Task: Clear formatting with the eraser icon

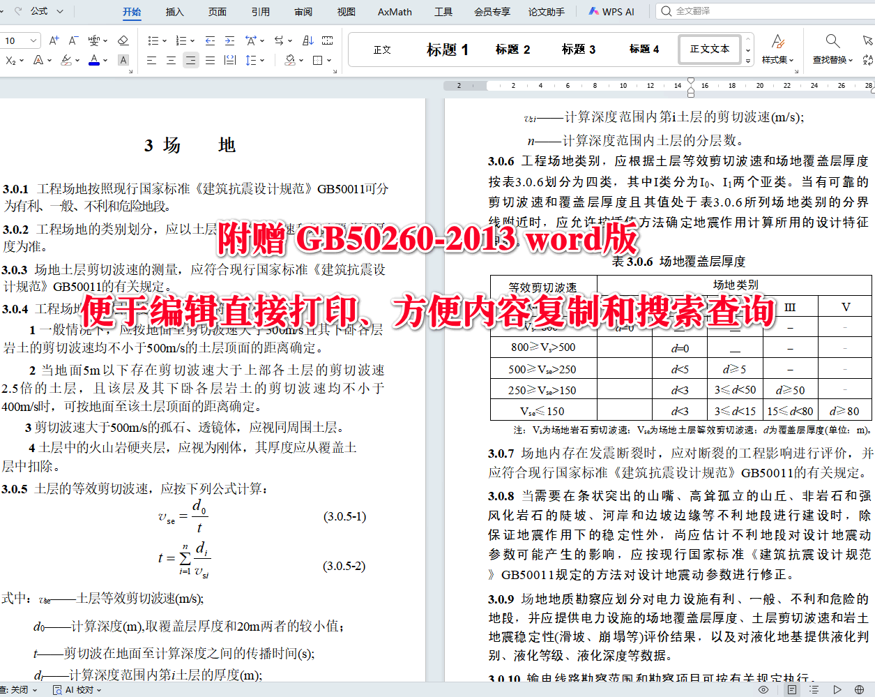Action: coord(123,40)
